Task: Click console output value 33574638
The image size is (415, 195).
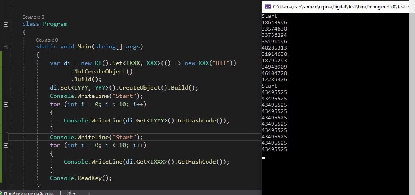Action: click(274, 29)
